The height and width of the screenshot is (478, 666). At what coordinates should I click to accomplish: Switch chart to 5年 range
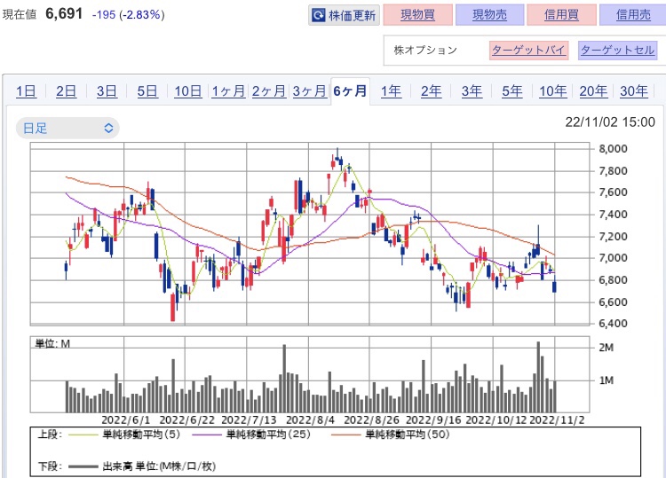pos(512,91)
